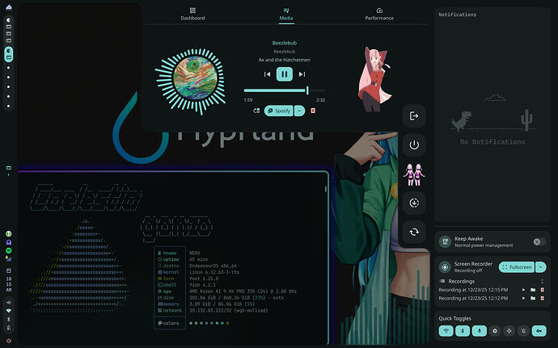This screenshot has width=558, height=348.
Task: Toggle the Keep Awake switch
Action: click(x=539, y=241)
